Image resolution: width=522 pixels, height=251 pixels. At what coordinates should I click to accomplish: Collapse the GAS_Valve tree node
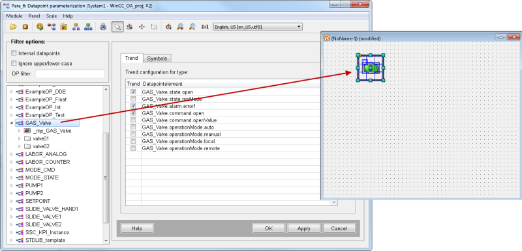click(x=12, y=123)
